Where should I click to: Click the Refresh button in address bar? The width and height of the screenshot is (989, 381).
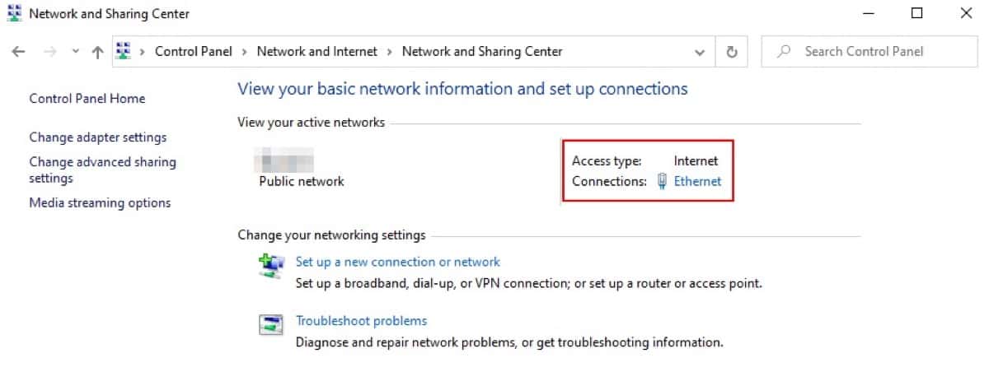click(x=731, y=52)
